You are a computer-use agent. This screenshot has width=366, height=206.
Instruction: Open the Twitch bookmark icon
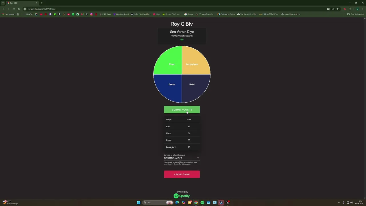pyautogui.click(x=50, y=14)
